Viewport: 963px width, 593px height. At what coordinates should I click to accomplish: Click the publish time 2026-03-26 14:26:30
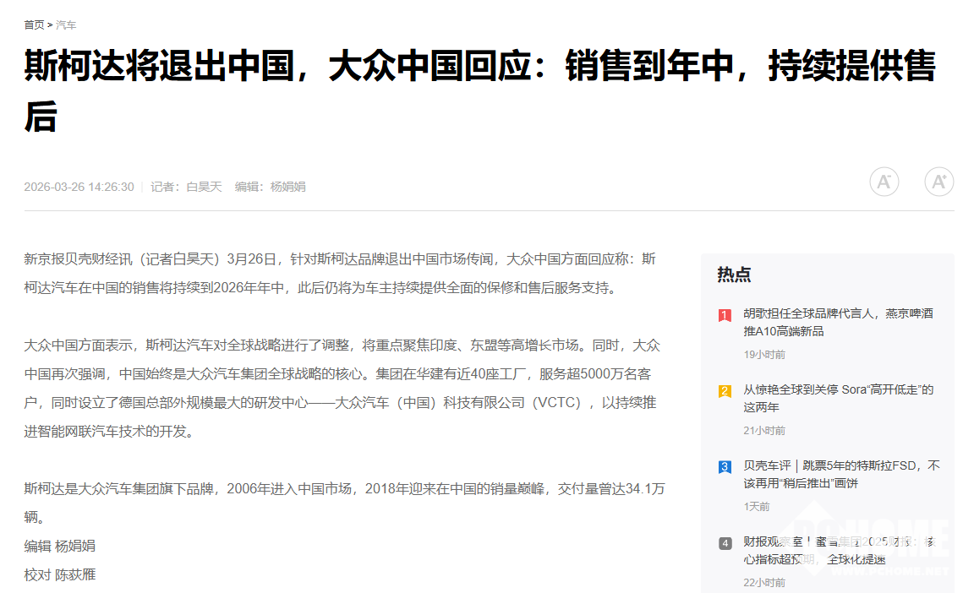coord(79,187)
